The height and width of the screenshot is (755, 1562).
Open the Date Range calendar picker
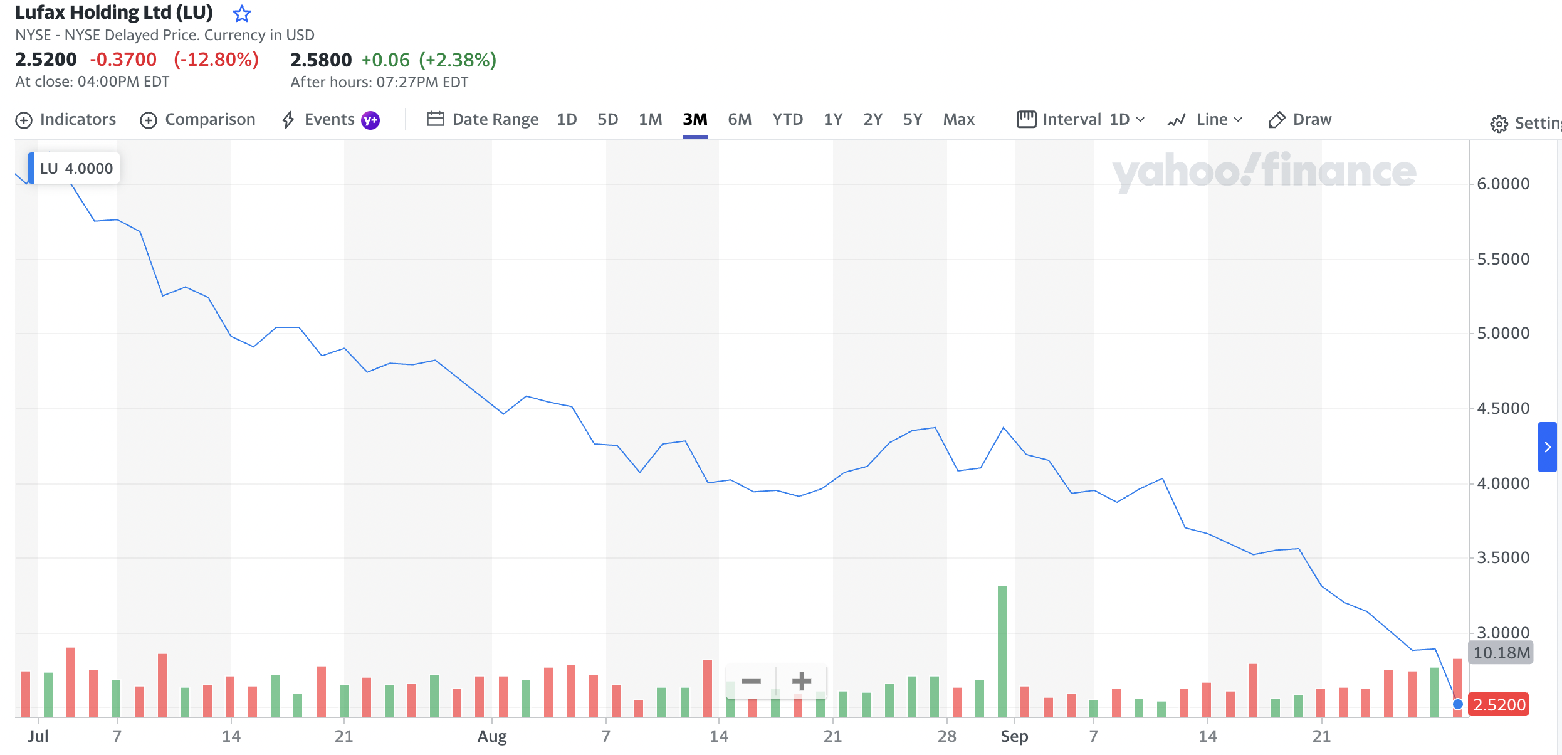435,119
